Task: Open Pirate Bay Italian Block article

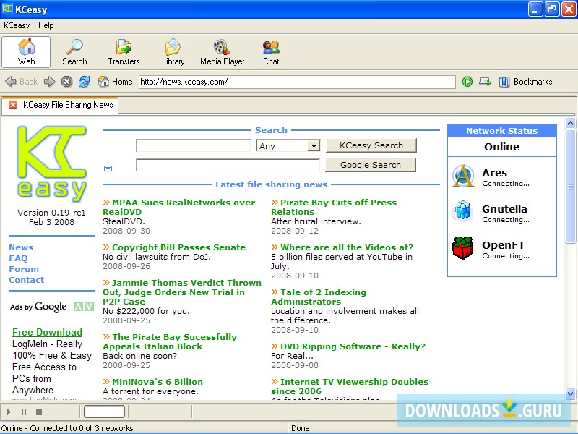Action: [170, 341]
